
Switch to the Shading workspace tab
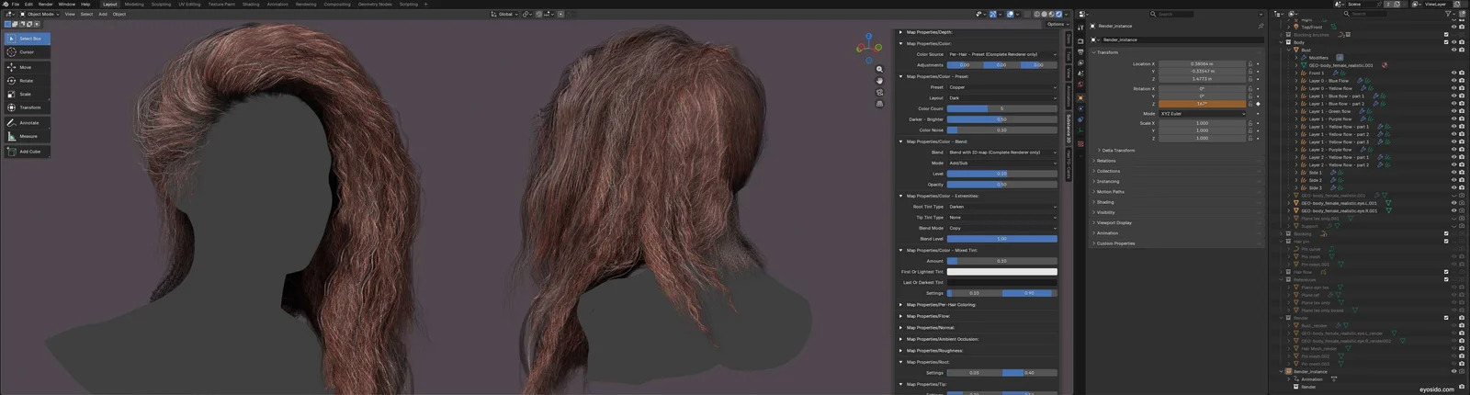(251, 4)
